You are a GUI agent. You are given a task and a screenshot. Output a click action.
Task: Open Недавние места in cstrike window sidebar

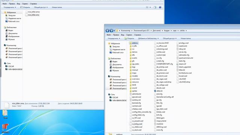pyautogui.click(x=117, y=49)
